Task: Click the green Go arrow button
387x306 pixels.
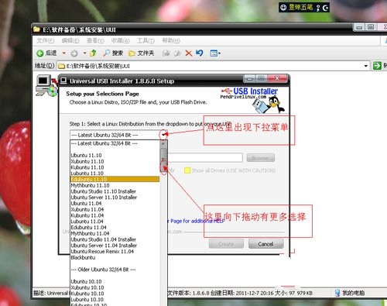Action: point(377,66)
